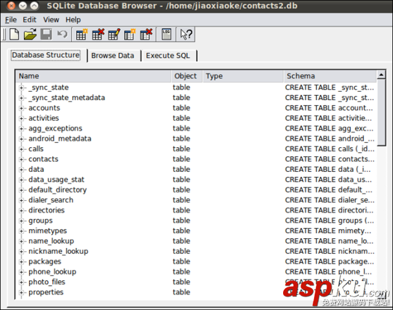Expand the data_usage_stat table node
The width and height of the screenshot is (393, 310).
21,180
